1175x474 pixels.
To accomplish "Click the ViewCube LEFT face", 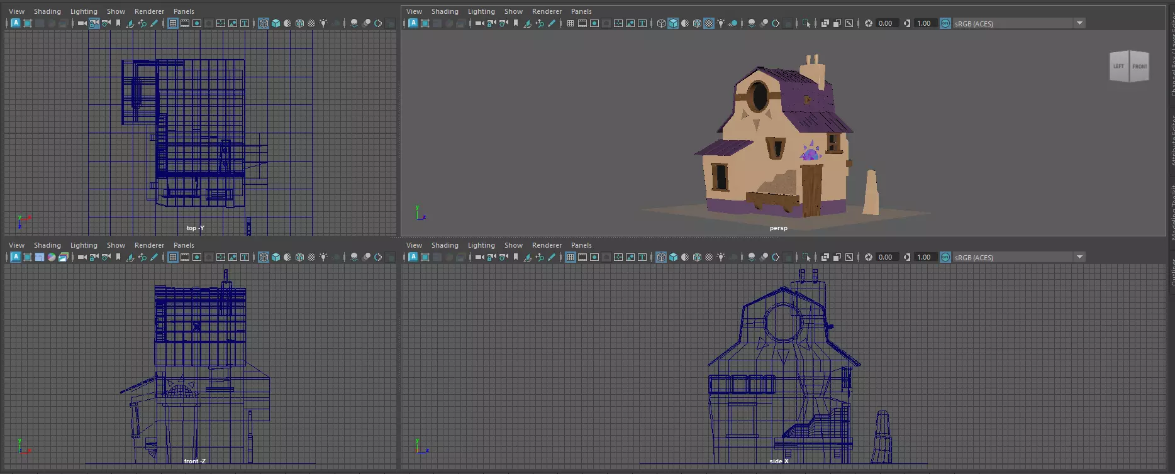I will (1119, 66).
